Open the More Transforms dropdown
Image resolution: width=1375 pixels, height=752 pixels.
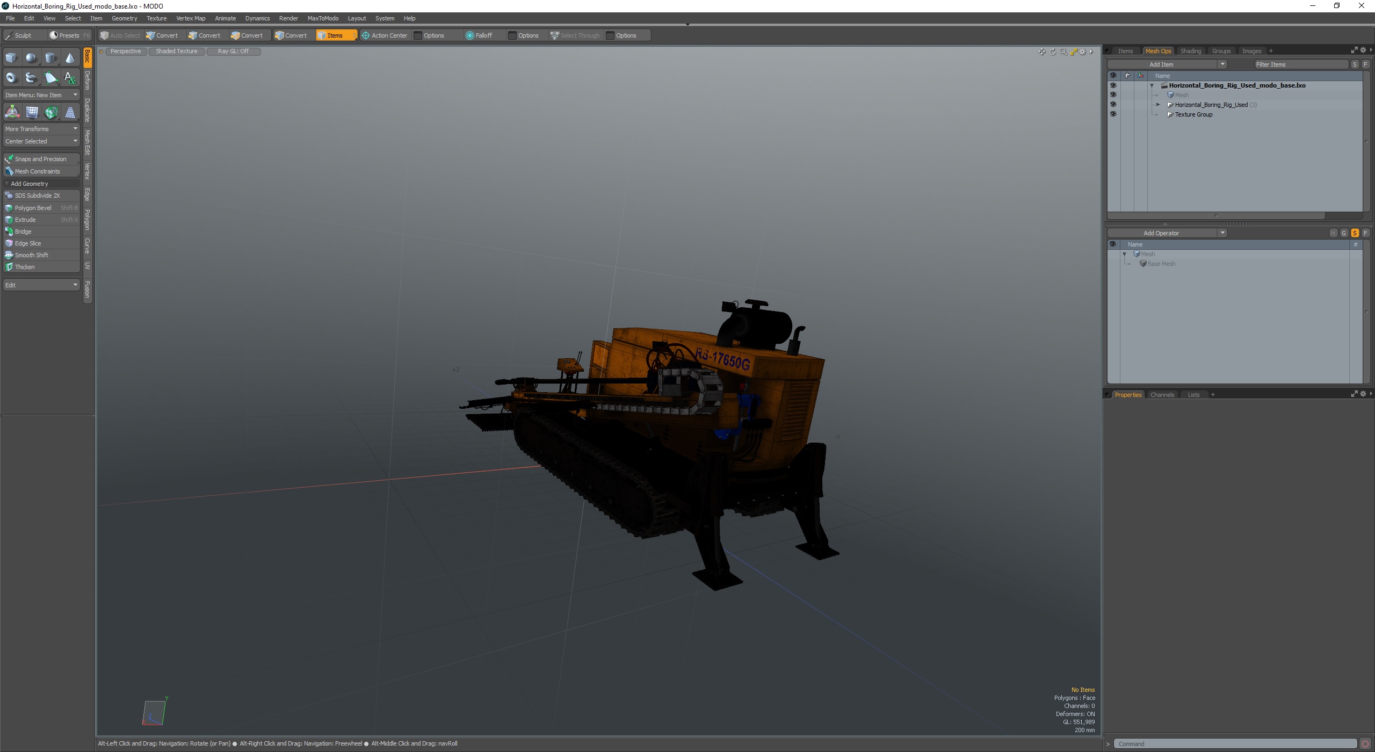pos(41,129)
